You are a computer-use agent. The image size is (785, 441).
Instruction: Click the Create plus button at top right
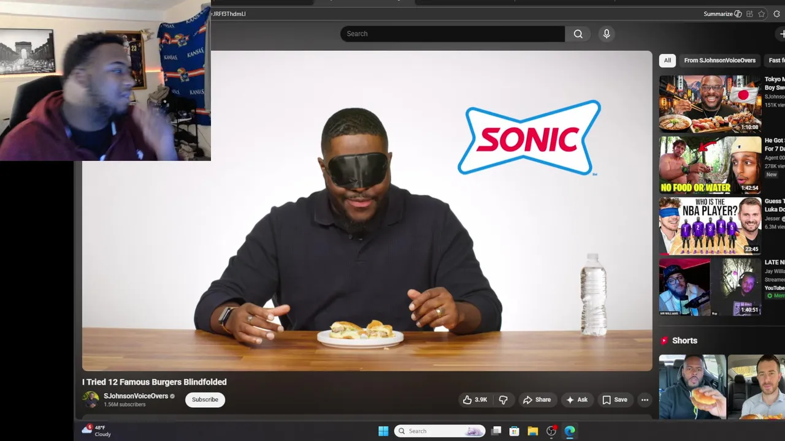point(781,34)
